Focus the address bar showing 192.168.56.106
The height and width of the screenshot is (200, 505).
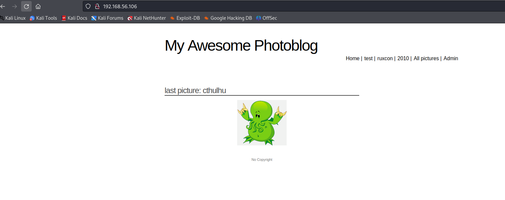(x=294, y=6)
